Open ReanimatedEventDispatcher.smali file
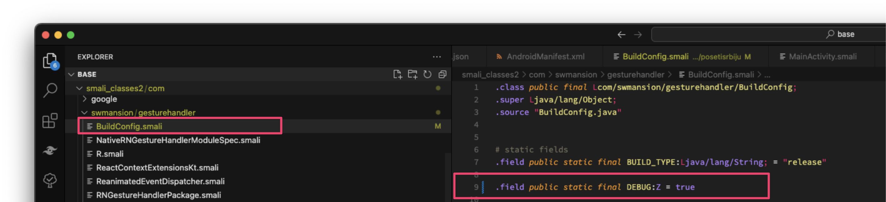 tap(258, 181)
